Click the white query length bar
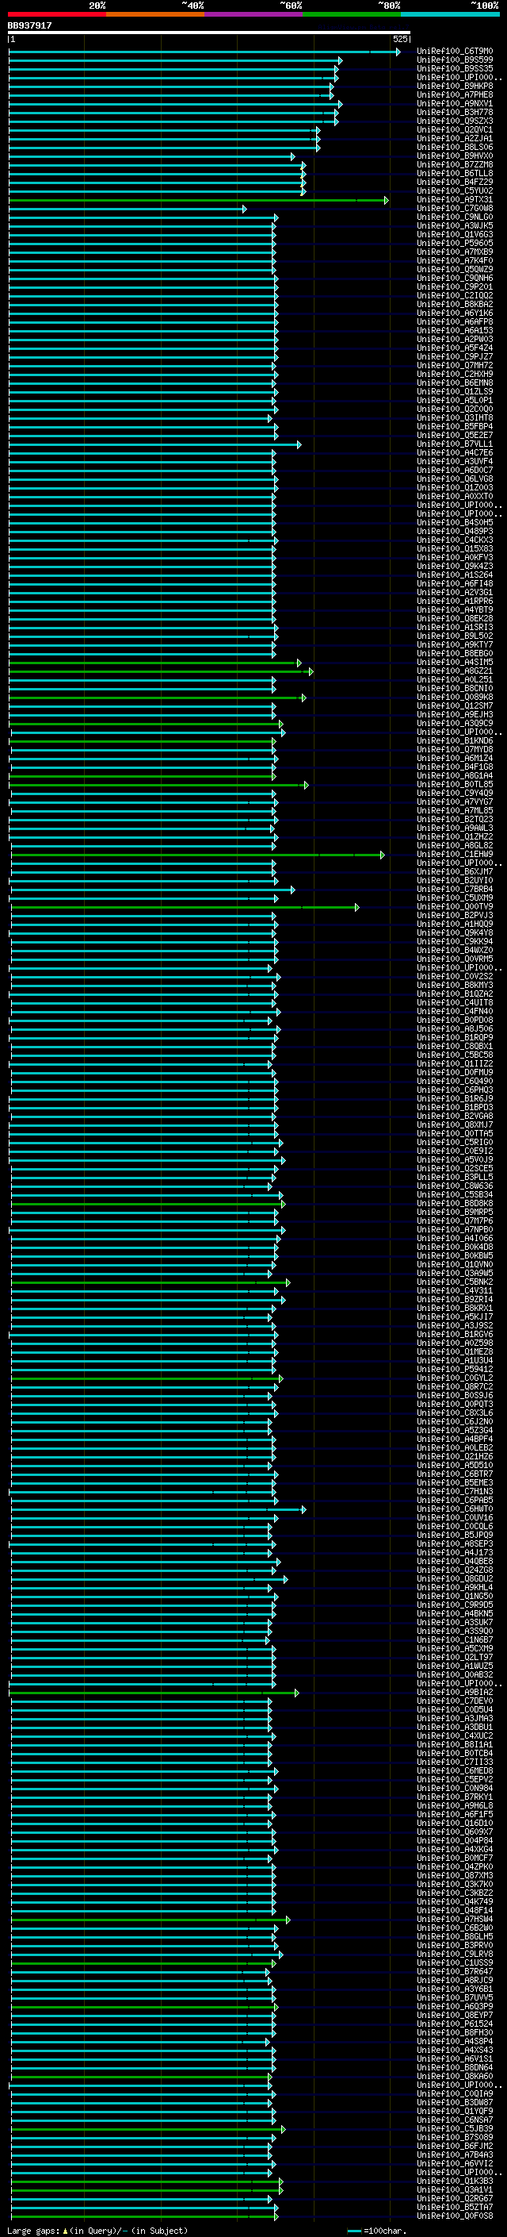The image size is (507, 2237). pos(209,33)
